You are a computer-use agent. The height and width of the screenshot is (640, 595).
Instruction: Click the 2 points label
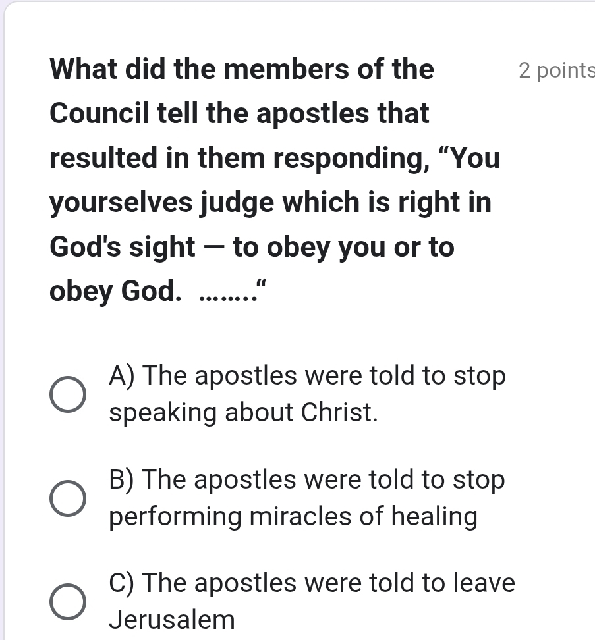click(557, 70)
